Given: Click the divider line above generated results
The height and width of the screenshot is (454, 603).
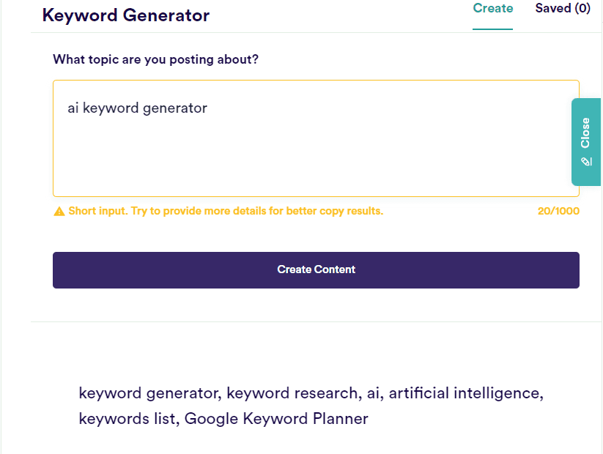Looking at the screenshot, I should coord(315,321).
